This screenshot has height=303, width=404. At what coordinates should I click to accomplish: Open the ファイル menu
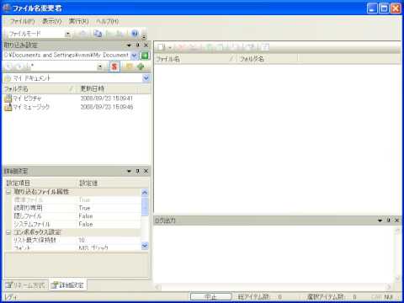click(x=23, y=21)
